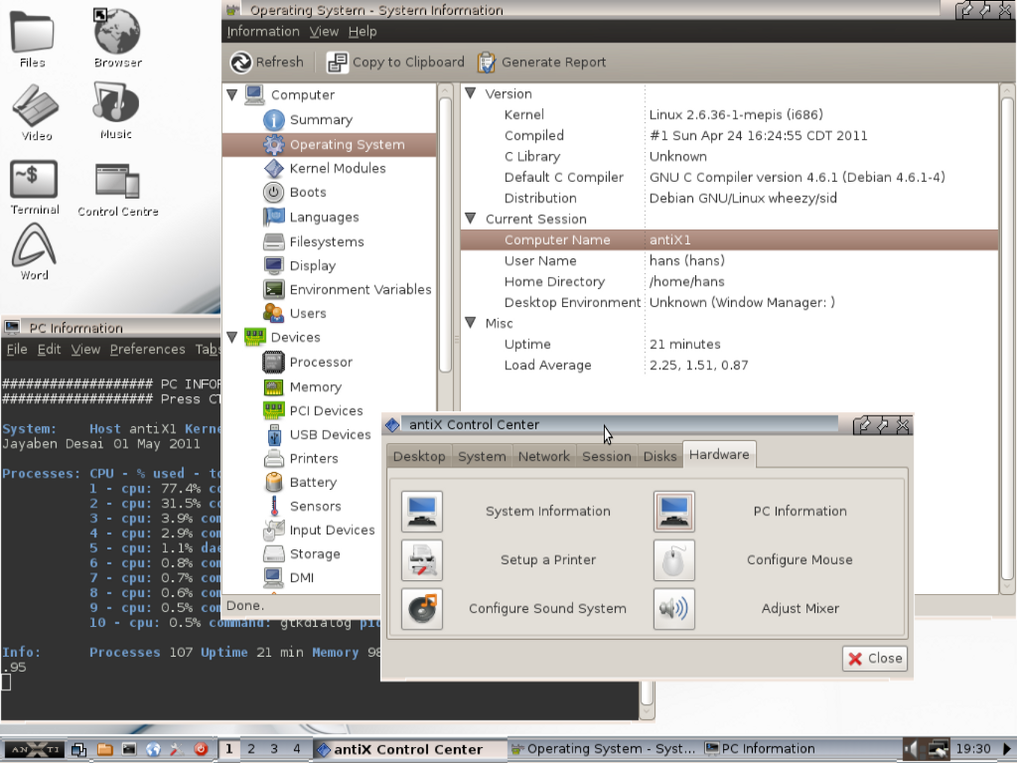
Task: Open Preferences menu in PC Information window
Action: (x=147, y=350)
